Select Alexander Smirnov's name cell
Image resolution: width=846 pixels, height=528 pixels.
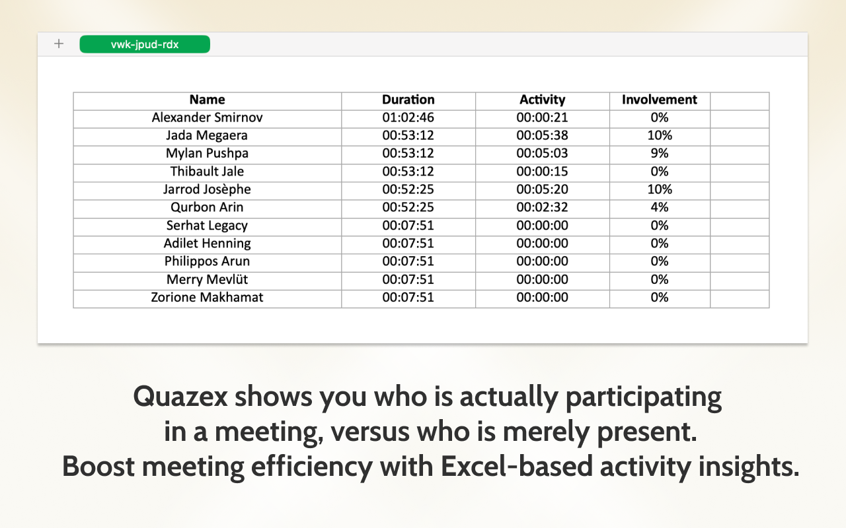pyautogui.click(x=207, y=117)
